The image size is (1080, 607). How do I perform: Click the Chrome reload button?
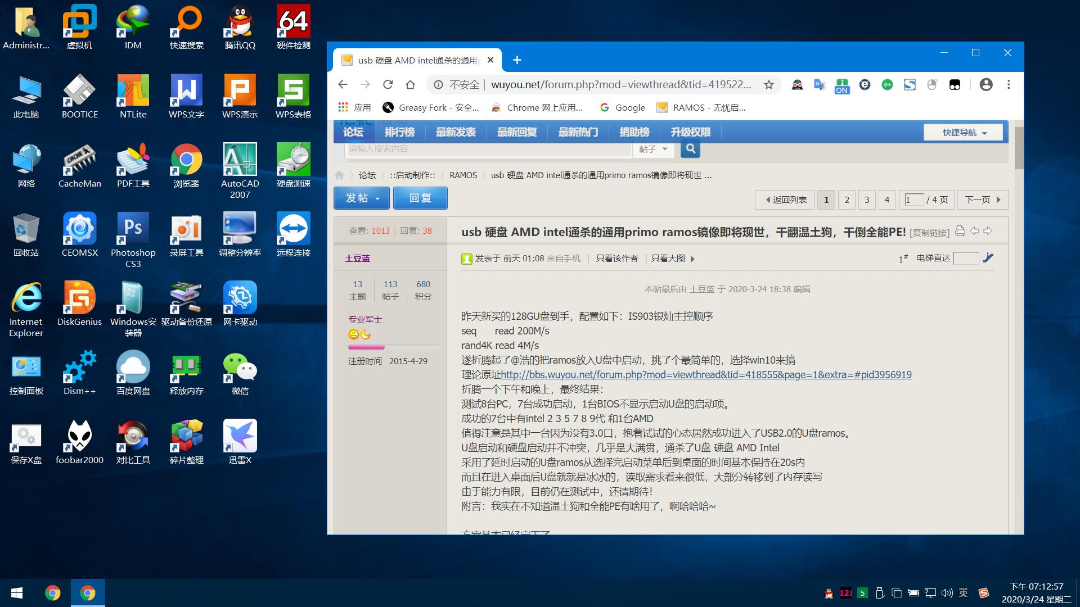coord(388,84)
